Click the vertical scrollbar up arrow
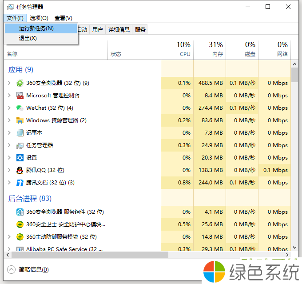The width and height of the screenshot is (302, 284). tap(294, 64)
